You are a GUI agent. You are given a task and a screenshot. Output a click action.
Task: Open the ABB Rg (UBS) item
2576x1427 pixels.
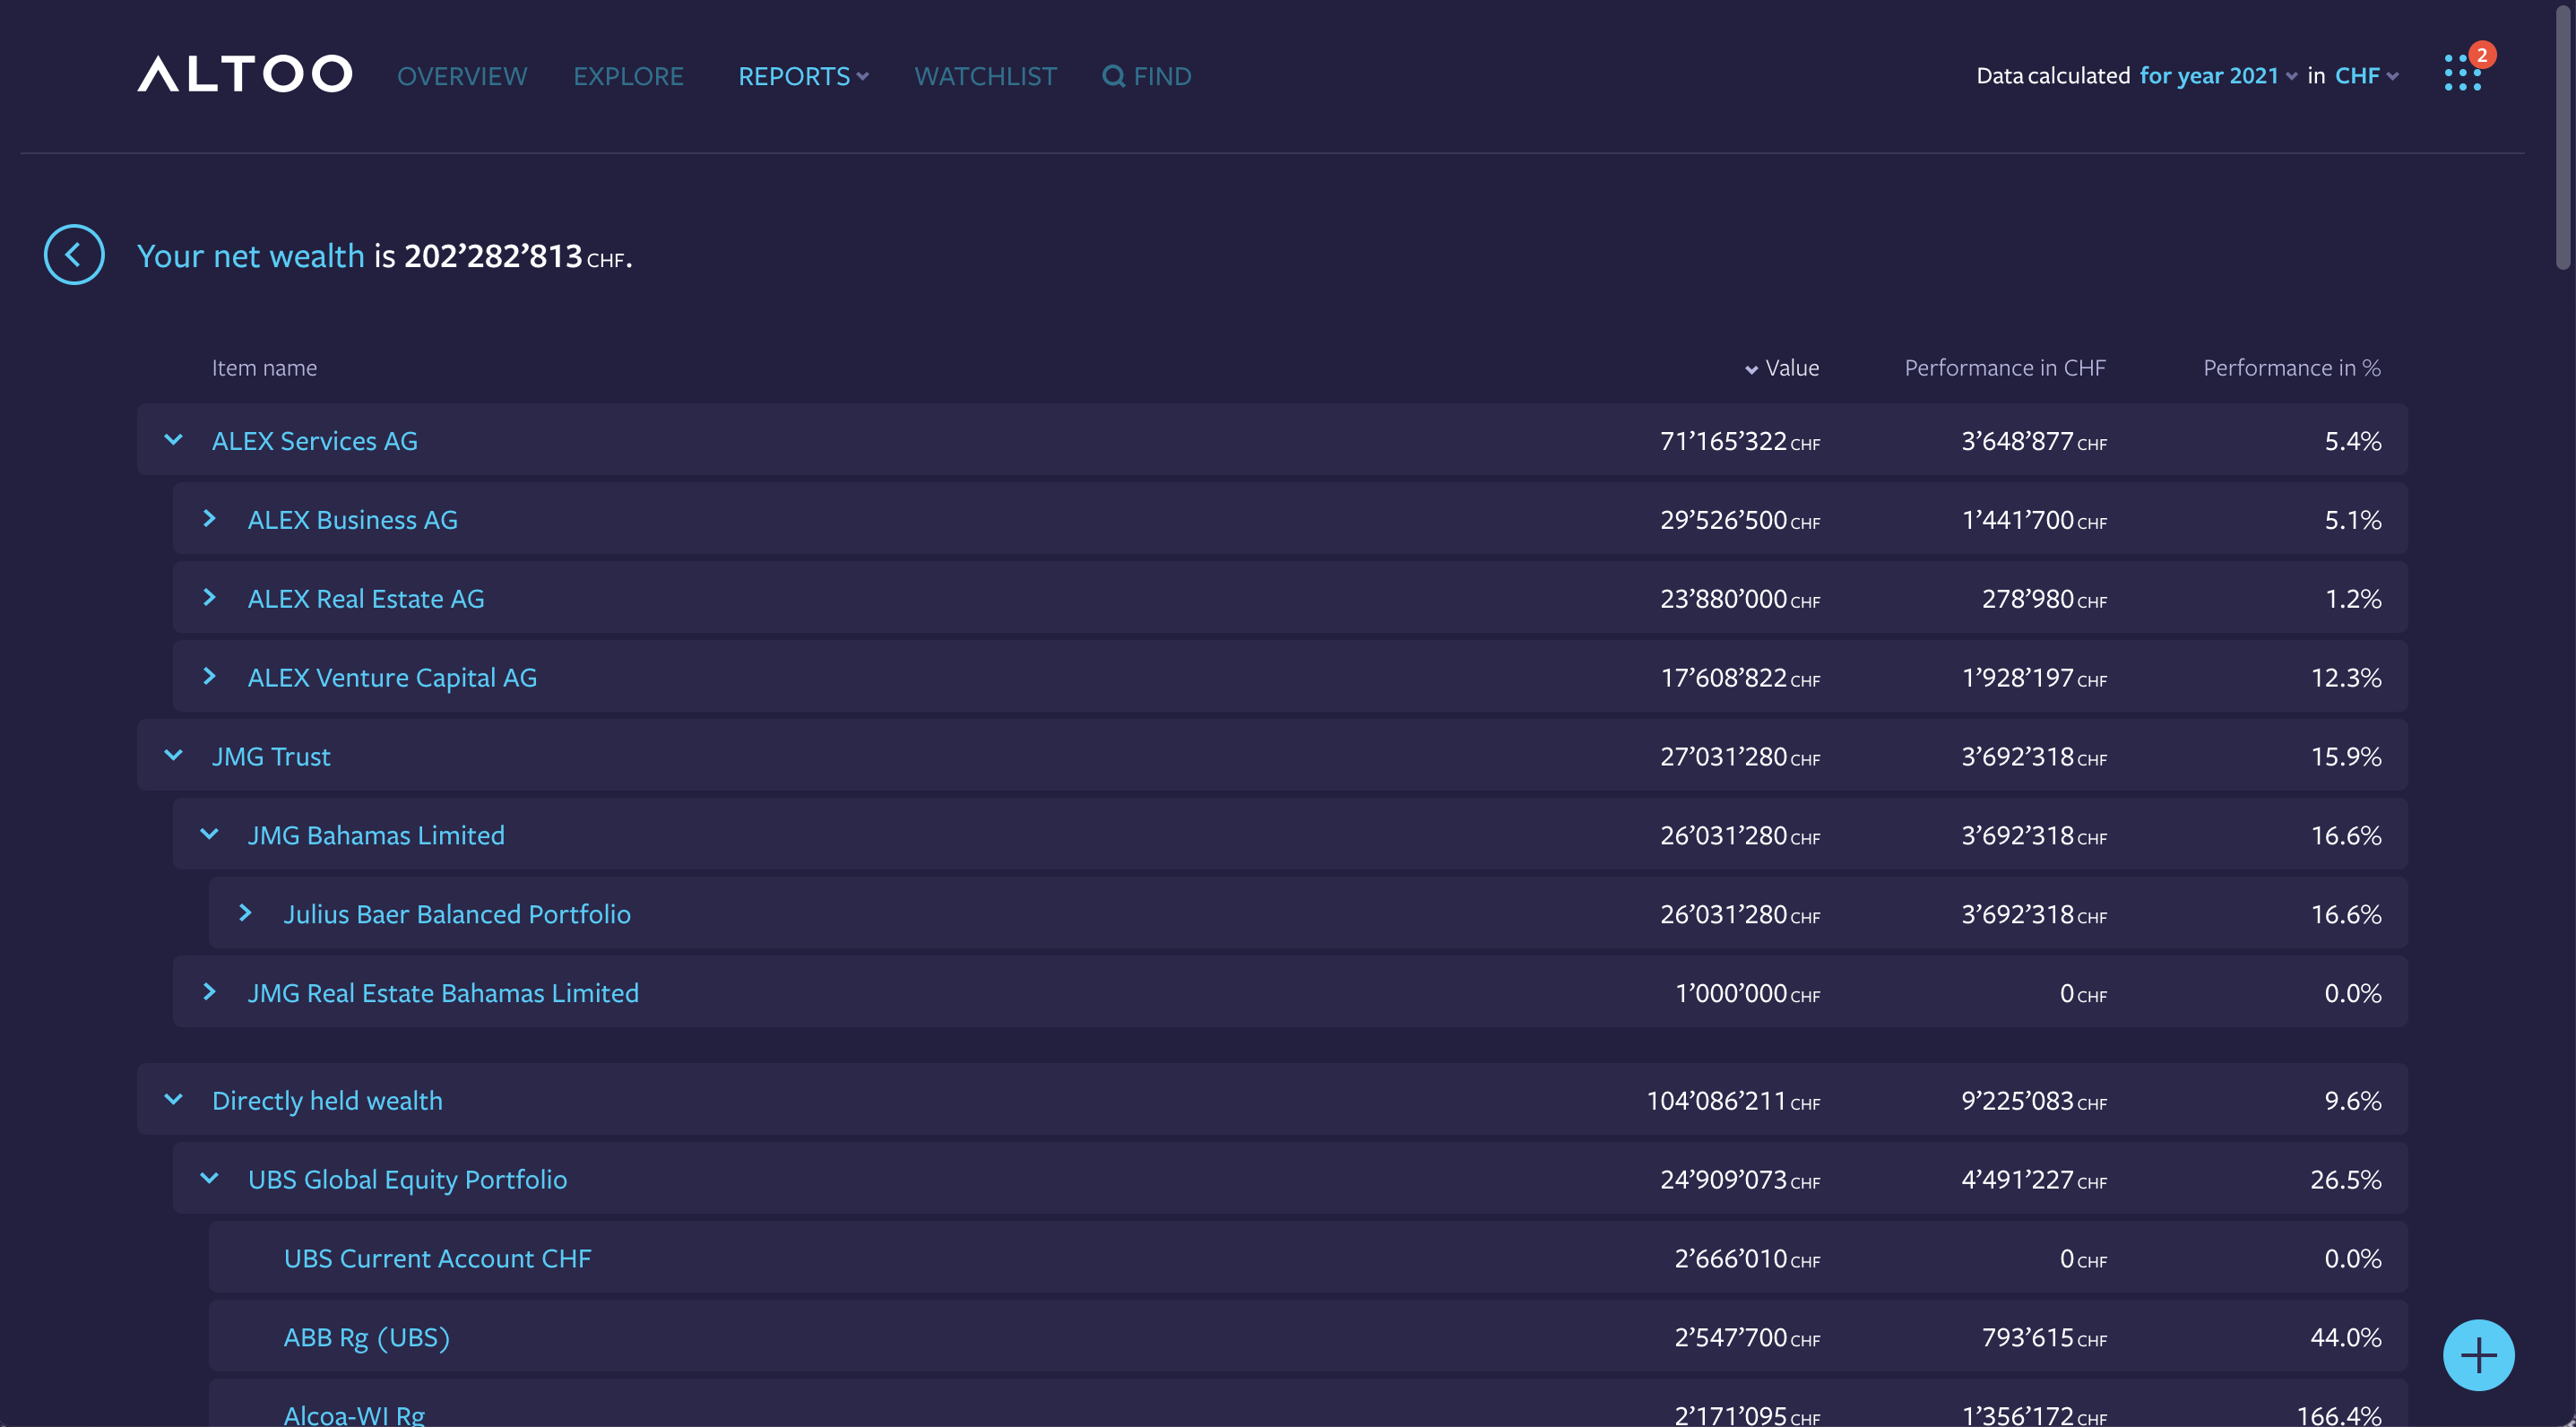[x=367, y=1338]
